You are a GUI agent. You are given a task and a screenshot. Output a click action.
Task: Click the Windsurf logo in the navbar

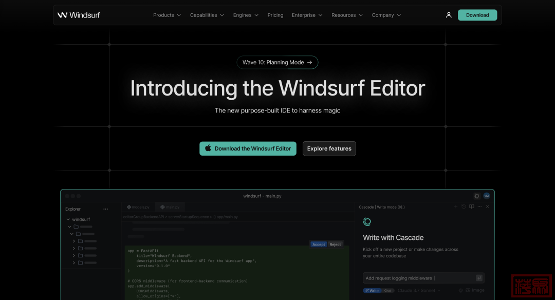(79, 15)
